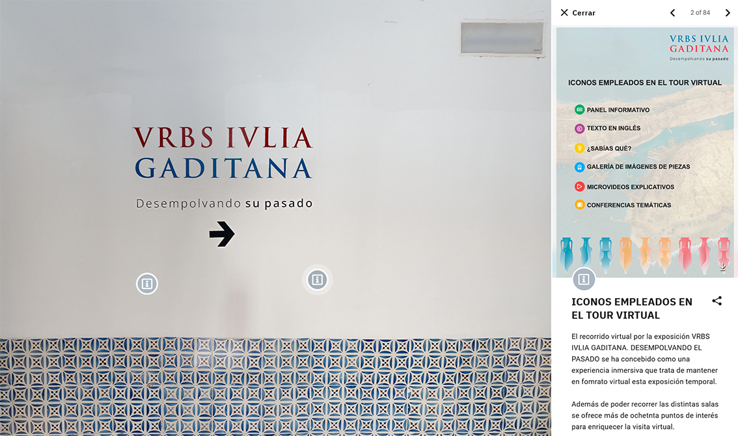The height and width of the screenshot is (436, 738).
Task: Go to the next point of interest
Action: tap(728, 13)
